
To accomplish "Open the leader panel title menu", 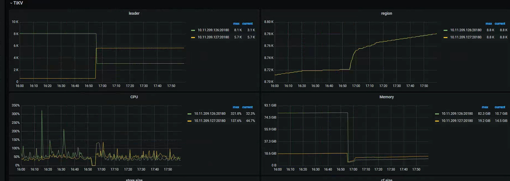I will tap(134, 13).
